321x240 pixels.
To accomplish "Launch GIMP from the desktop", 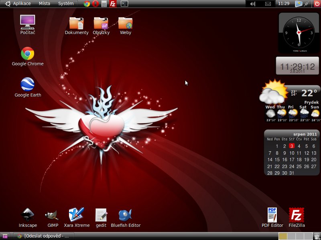I will (53, 215).
